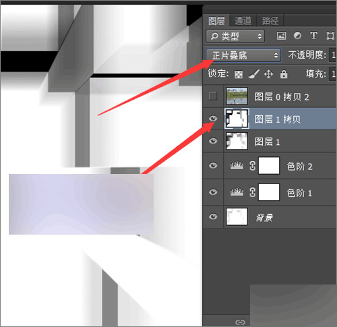Click the adjustment layer filter icon
This screenshot has height=327, width=337.
pyautogui.click(x=297, y=36)
